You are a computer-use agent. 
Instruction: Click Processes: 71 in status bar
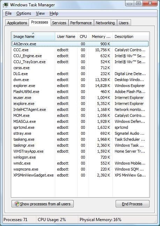click(15, 220)
